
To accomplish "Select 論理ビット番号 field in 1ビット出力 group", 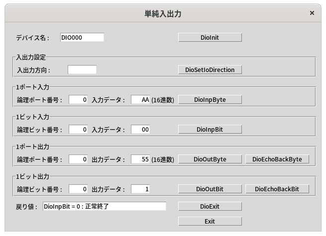I will click(x=78, y=189).
